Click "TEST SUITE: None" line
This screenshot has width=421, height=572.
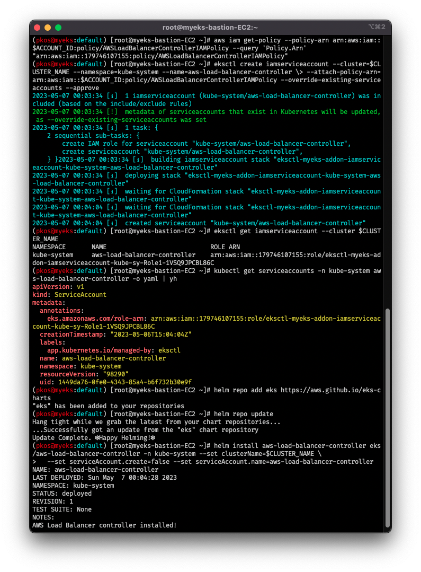coord(62,509)
